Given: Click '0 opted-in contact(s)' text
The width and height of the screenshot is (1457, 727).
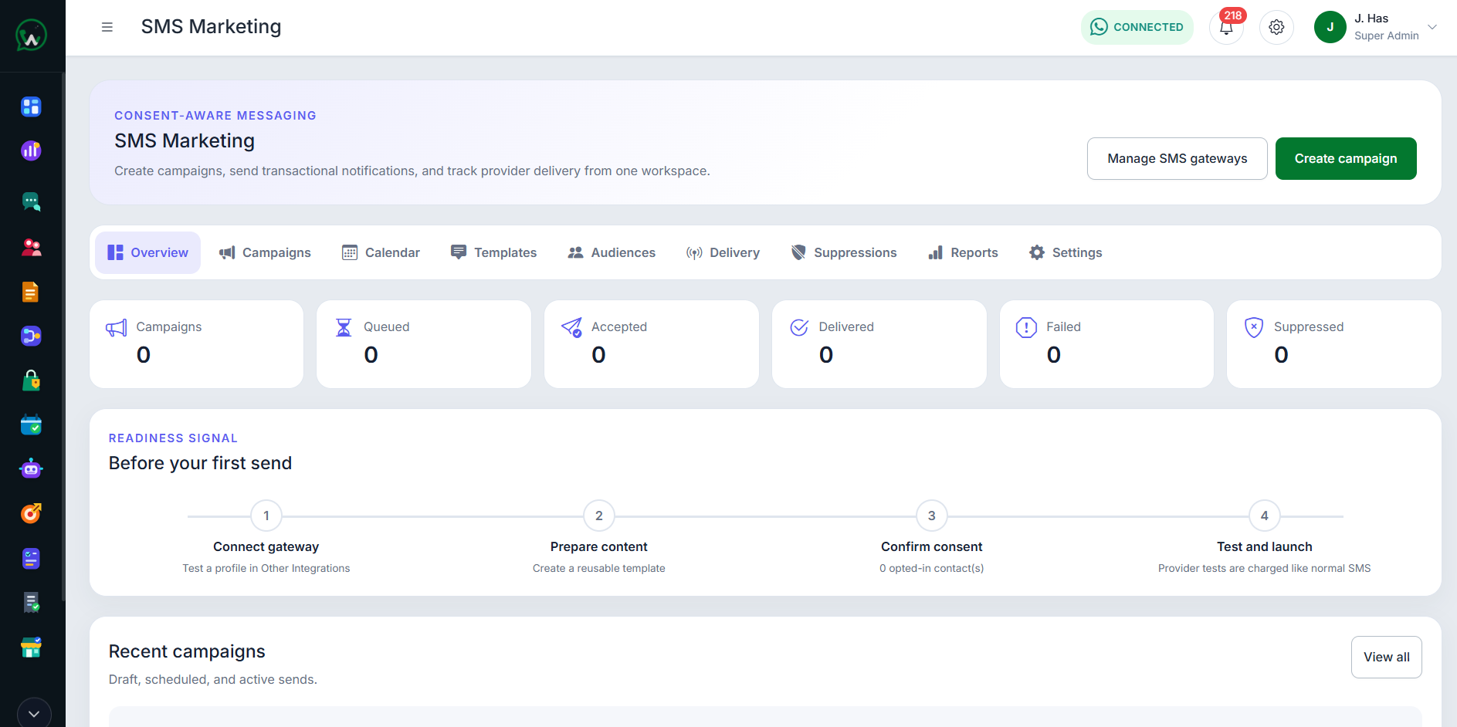Looking at the screenshot, I should point(932,568).
